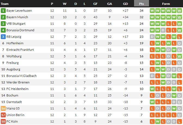Click the win badge in Wolfsburg's form
183x125 pixels.
pos(179,56)
